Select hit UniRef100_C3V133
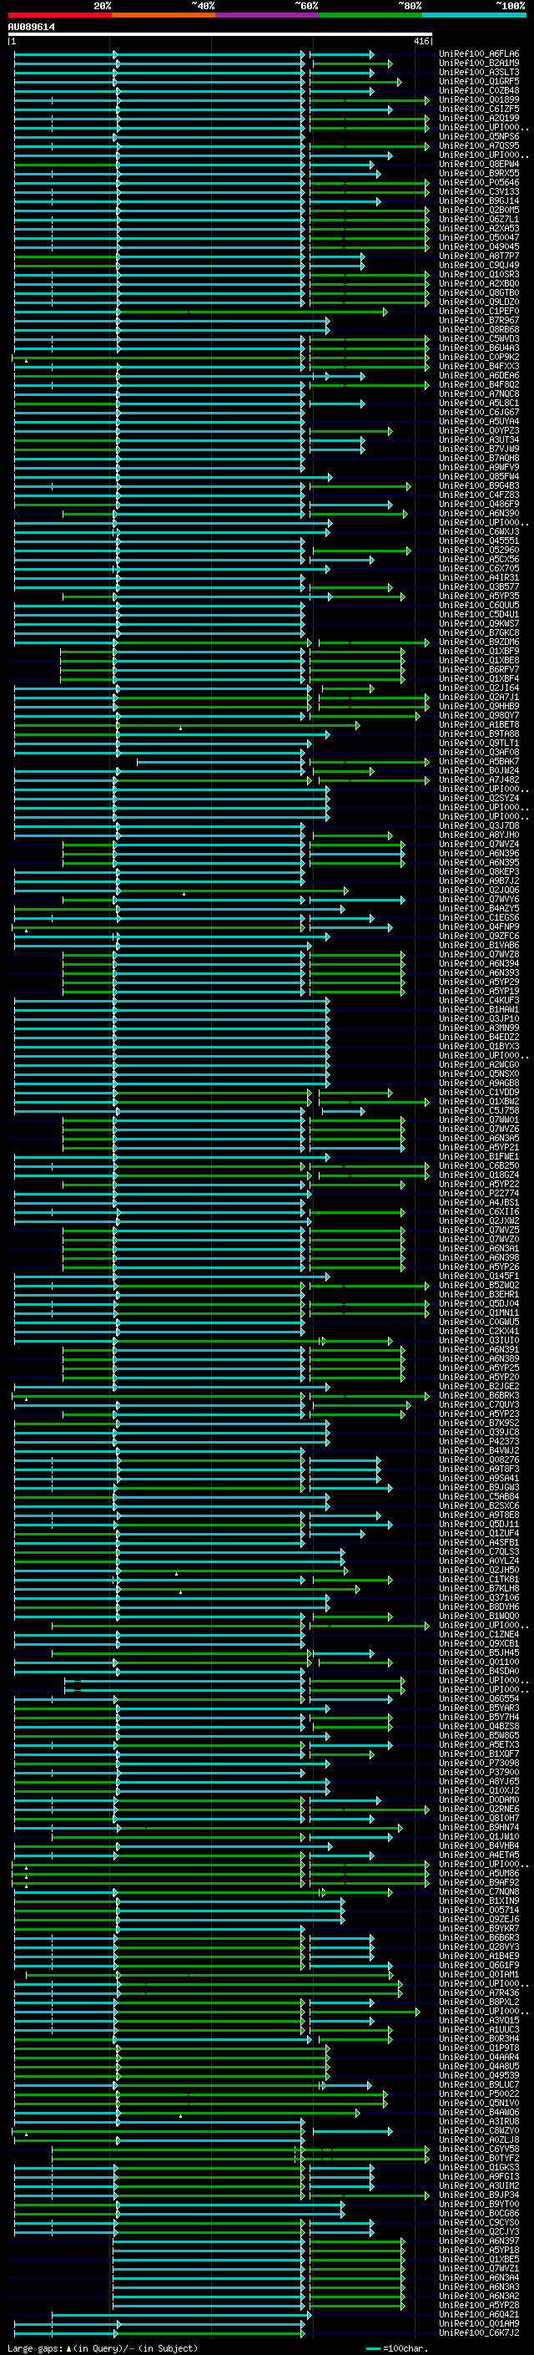Image resolution: width=534 pixels, height=2355 pixels. pyautogui.click(x=479, y=192)
